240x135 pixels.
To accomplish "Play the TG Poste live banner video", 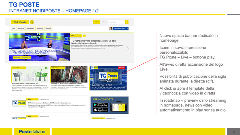I will pos(109,79).
